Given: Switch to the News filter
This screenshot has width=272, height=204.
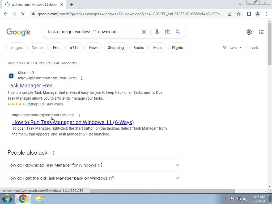Looking at the screenshot, I should (x=94, y=48).
